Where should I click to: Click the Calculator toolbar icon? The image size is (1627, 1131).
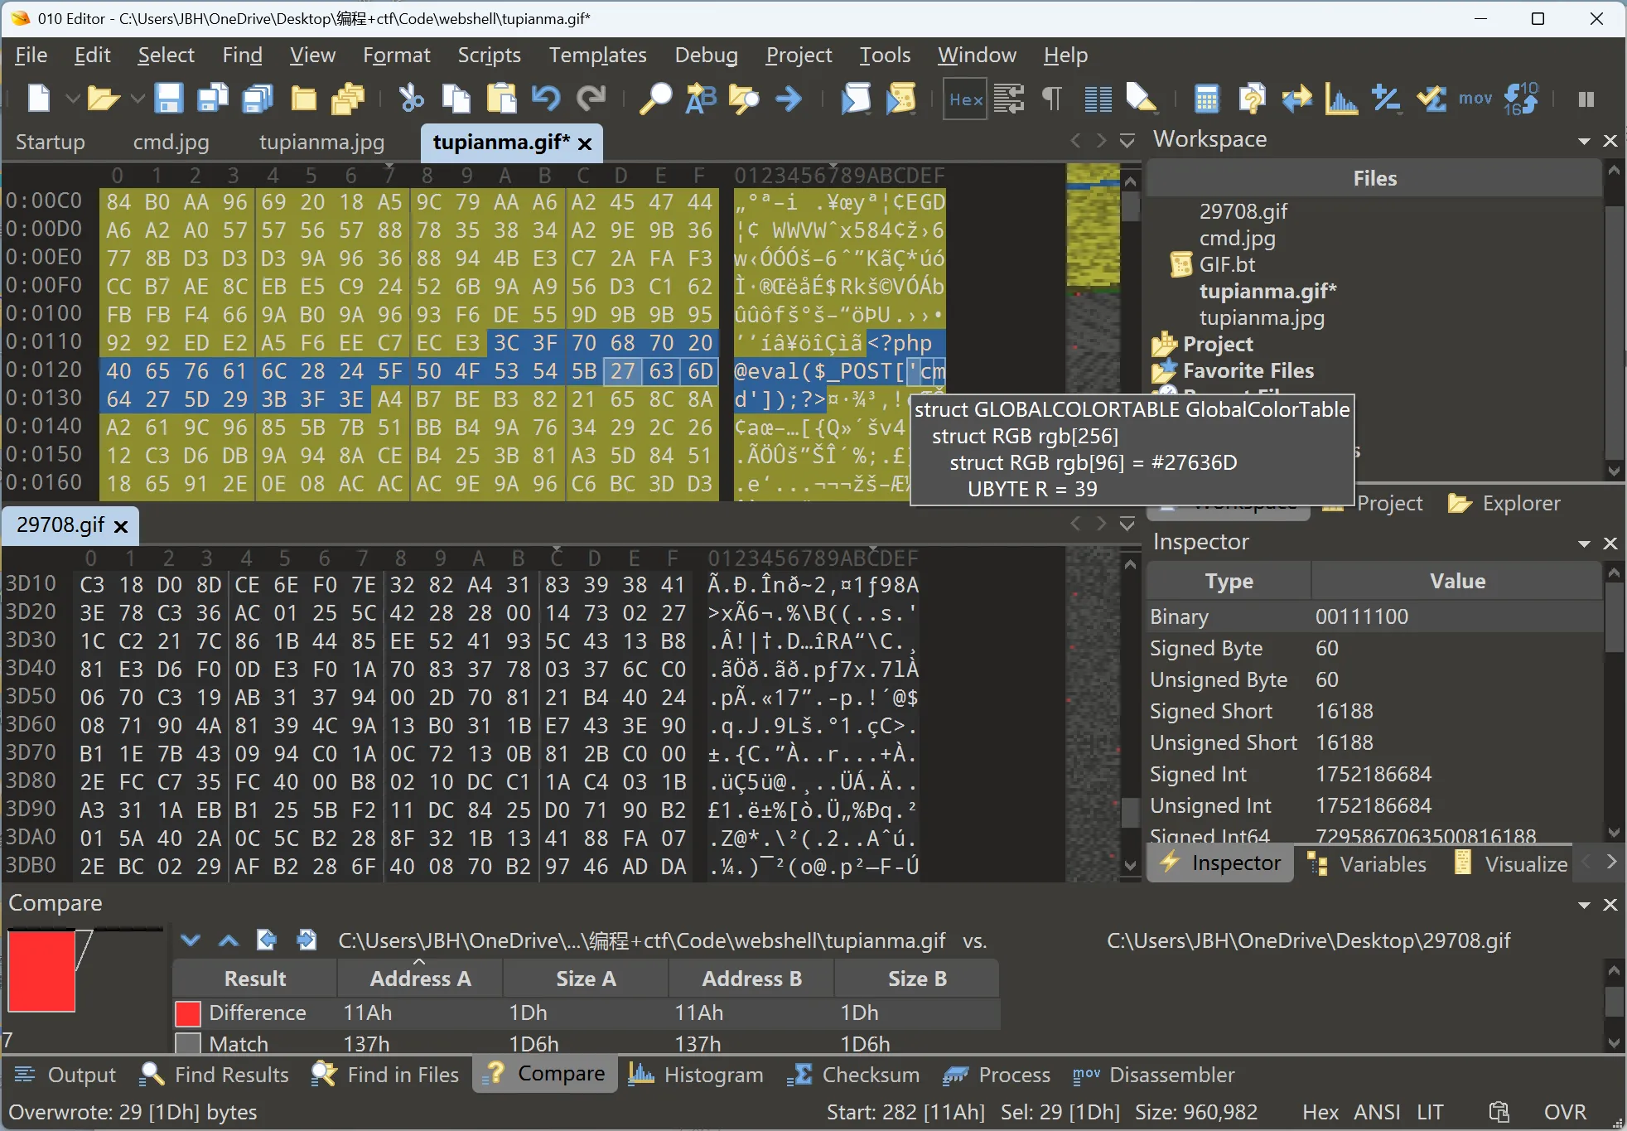point(1206,99)
